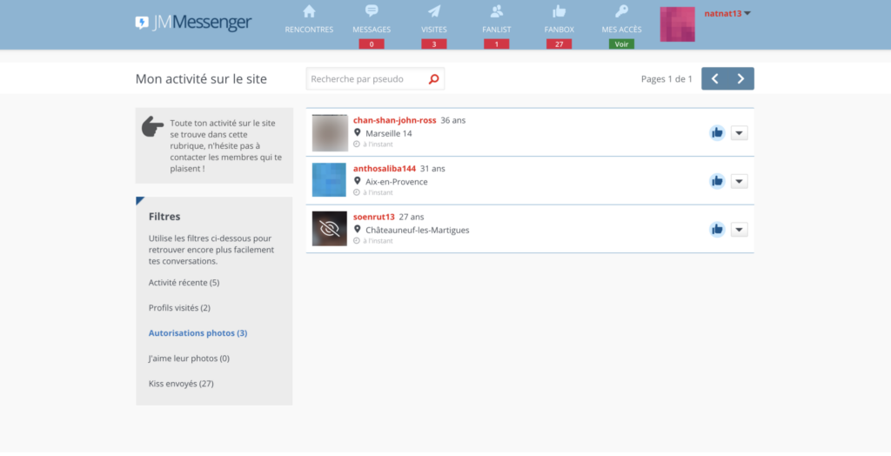The width and height of the screenshot is (891, 456).
Task: Go to next page arrow
Action: pyautogui.click(x=741, y=79)
